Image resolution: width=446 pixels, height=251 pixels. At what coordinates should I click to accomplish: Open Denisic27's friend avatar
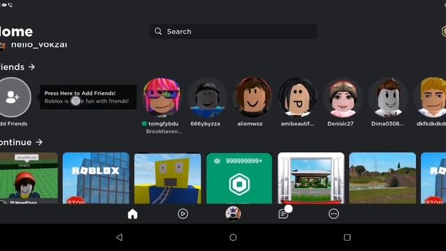pyautogui.click(x=343, y=98)
